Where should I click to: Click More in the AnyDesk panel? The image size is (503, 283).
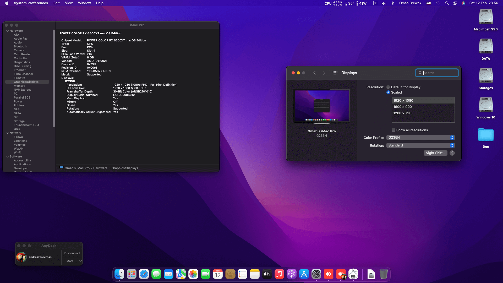(x=70, y=261)
